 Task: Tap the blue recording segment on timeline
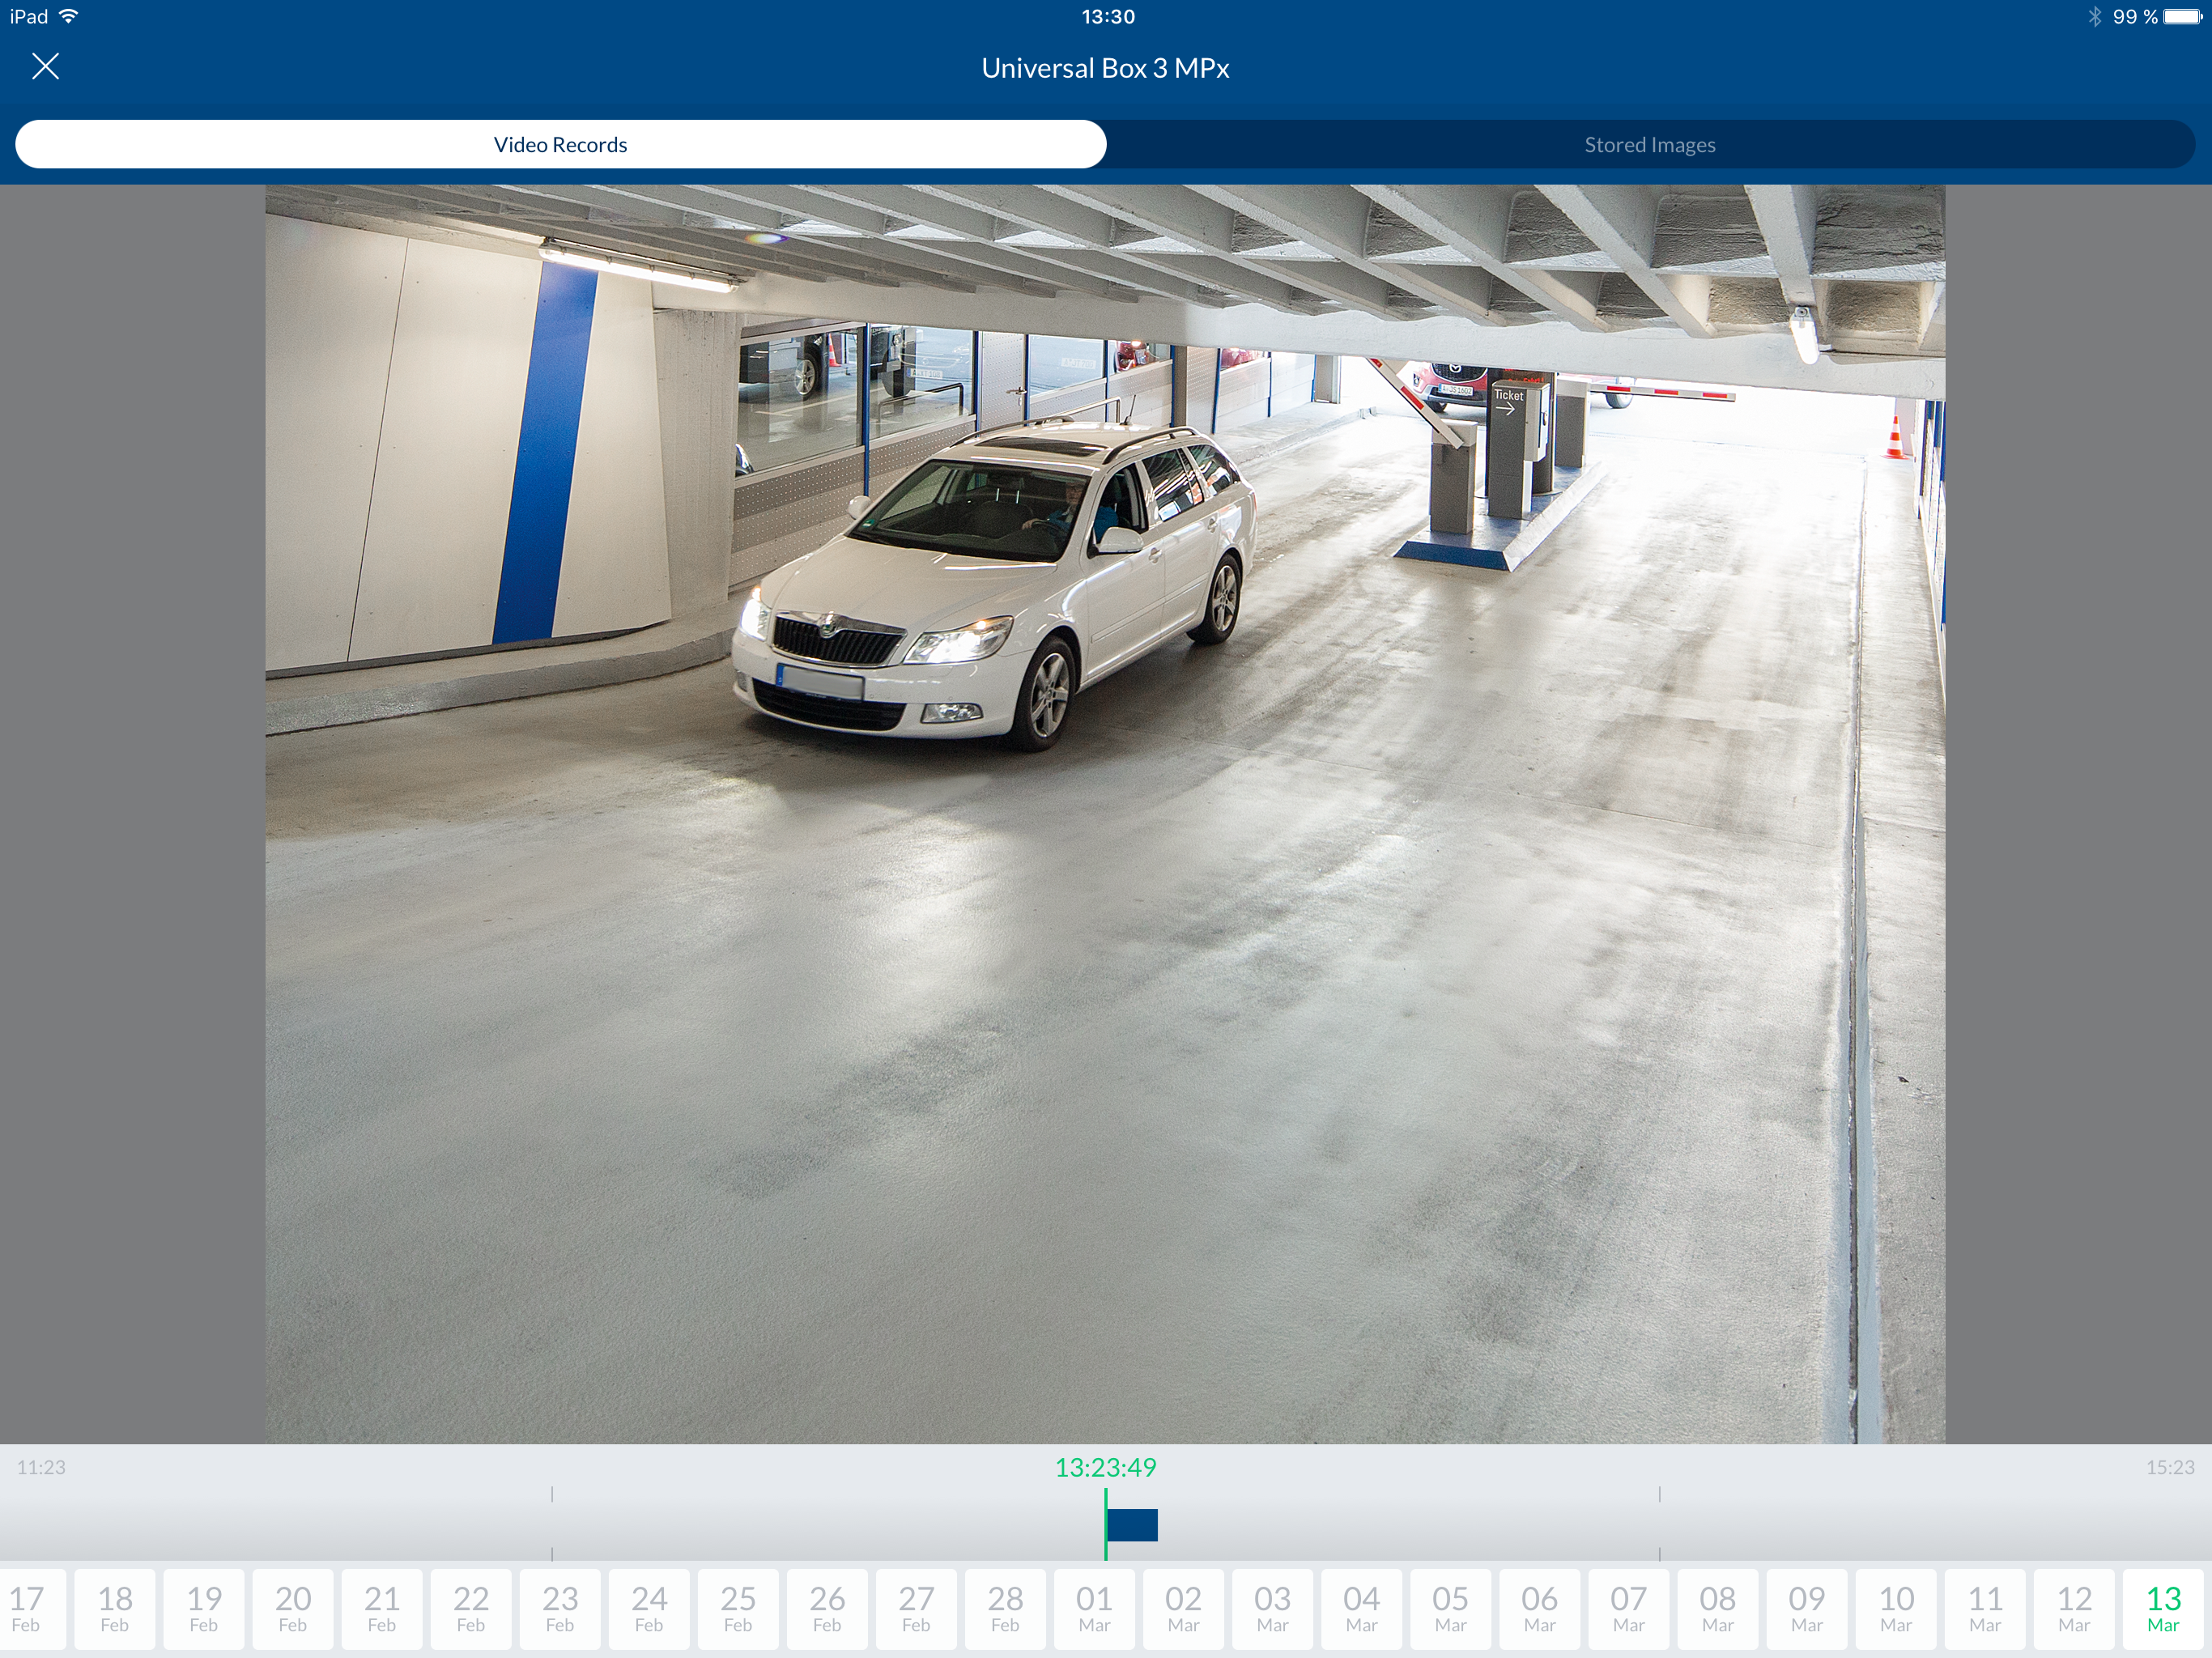click(1132, 1525)
